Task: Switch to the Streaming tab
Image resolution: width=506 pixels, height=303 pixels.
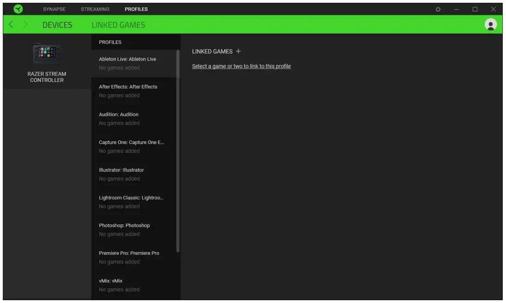Action: [x=95, y=9]
